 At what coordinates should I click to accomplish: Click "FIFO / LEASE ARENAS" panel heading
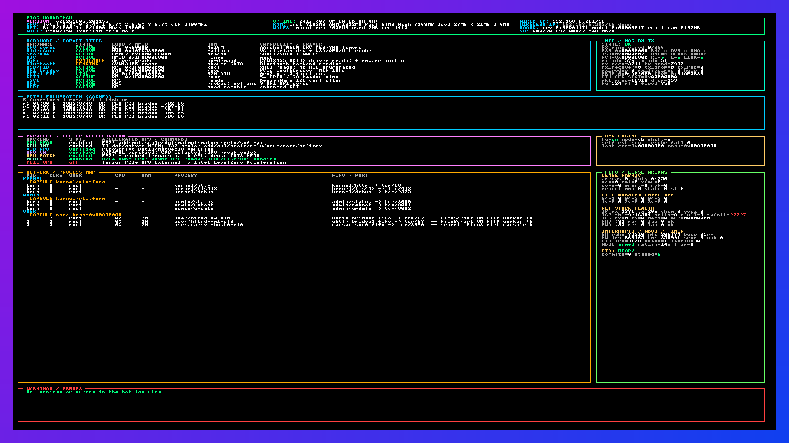click(636, 172)
